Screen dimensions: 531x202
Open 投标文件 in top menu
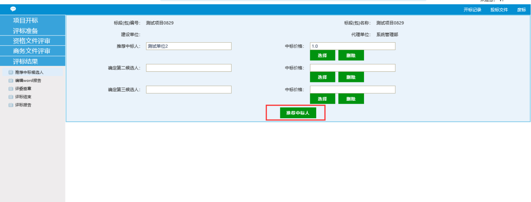pos(499,10)
